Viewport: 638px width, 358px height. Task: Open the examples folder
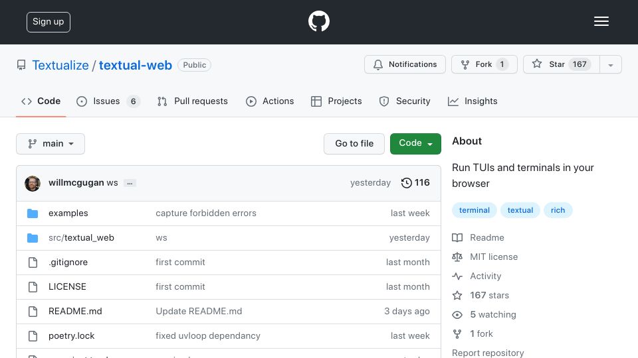coord(68,213)
